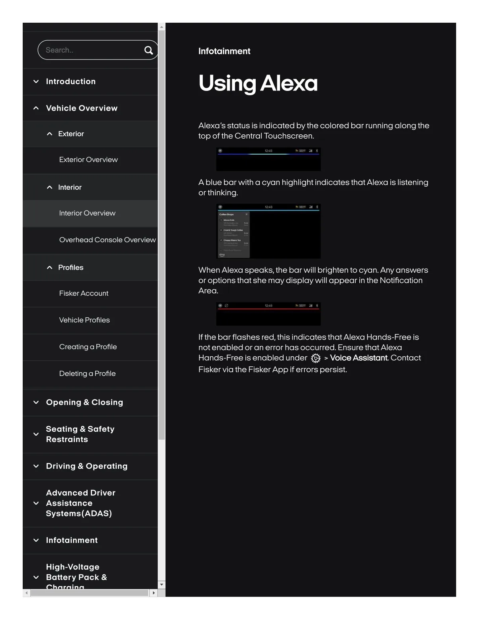Collapse the Interior subsection chevron
Screen dimensions: 478x619
pyautogui.click(x=49, y=187)
